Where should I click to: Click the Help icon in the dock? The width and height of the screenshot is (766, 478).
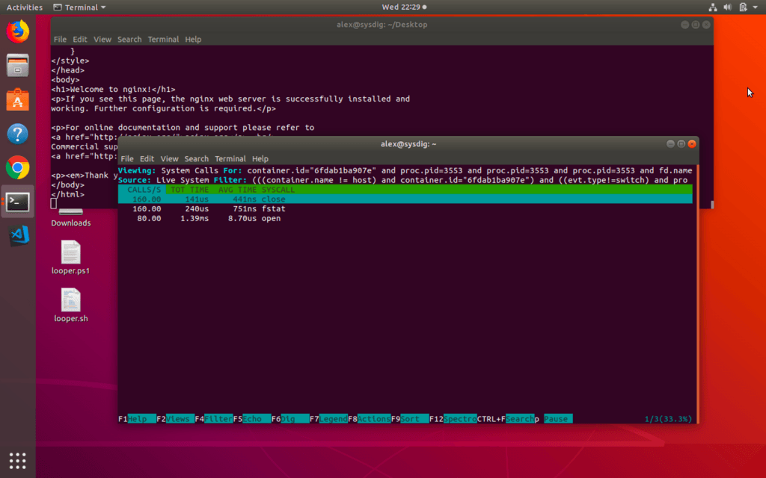(17, 134)
